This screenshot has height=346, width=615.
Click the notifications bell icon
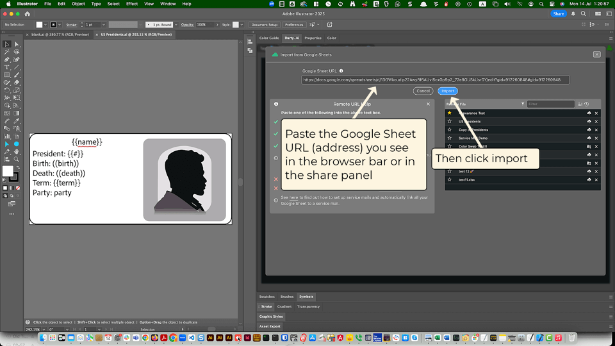(x=573, y=13)
